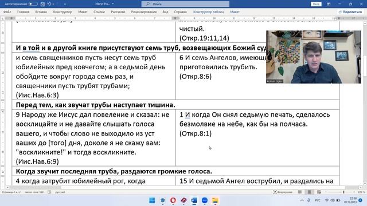Toggle the AutoSave switch

33,4
